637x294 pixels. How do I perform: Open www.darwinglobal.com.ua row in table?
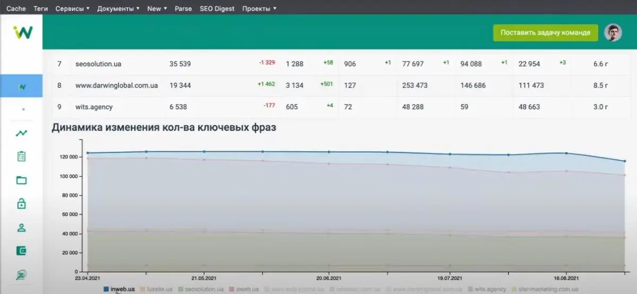tap(334, 85)
